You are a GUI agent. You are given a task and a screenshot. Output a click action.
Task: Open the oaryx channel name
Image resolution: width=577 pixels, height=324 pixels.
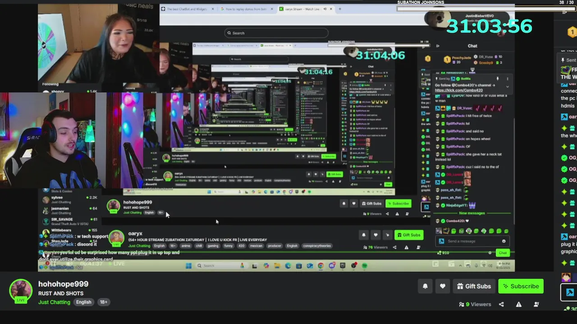[x=135, y=234]
